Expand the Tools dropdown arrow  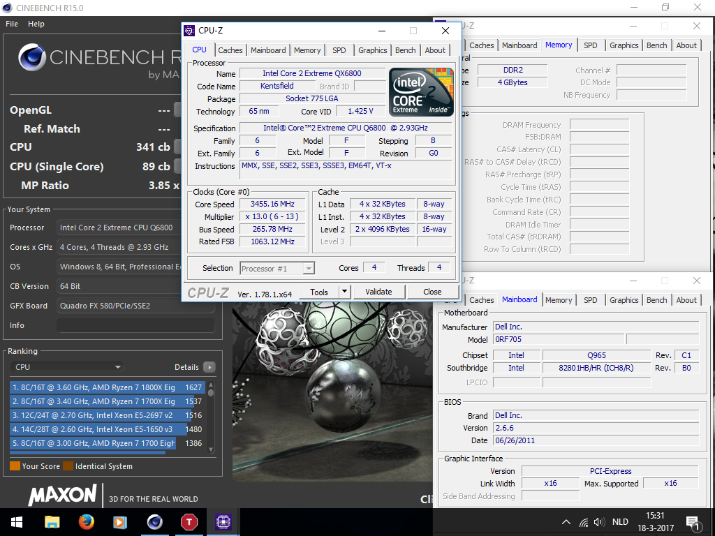pos(345,292)
